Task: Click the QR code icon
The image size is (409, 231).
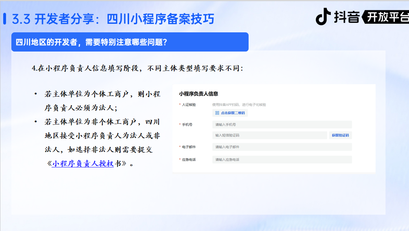Action: (x=217, y=113)
